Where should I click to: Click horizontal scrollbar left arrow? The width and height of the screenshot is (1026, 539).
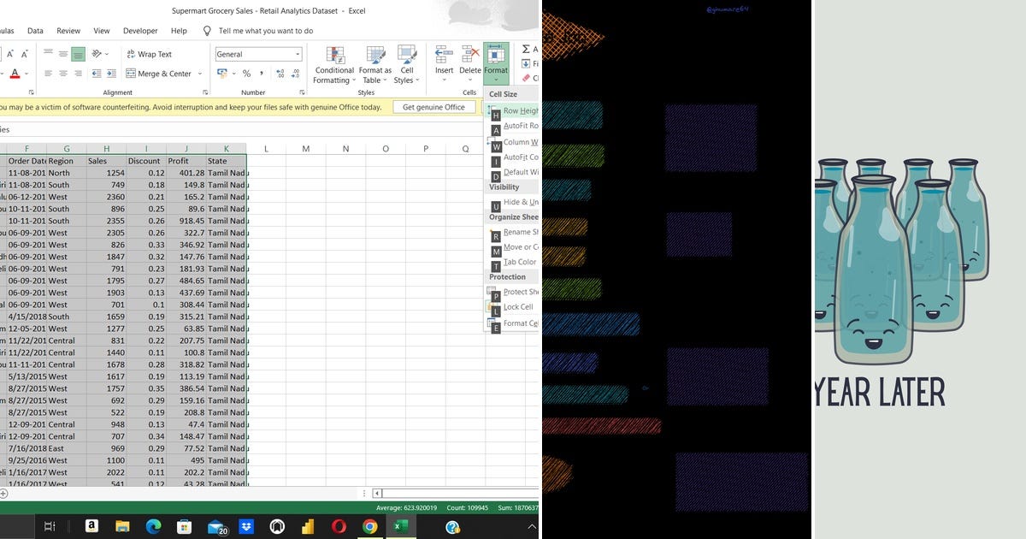pos(378,493)
